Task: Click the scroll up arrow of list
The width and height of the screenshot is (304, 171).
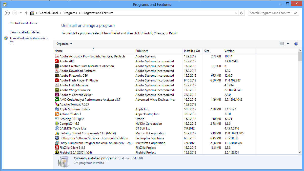Action: coord(300,50)
